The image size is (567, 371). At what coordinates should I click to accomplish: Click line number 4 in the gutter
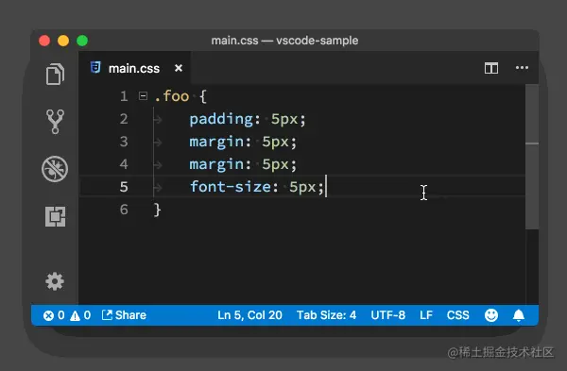click(x=124, y=164)
